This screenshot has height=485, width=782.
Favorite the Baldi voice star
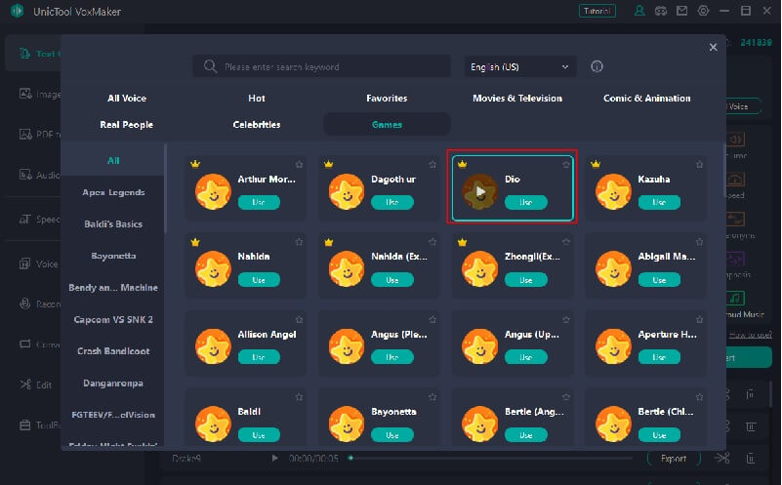tap(299, 397)
